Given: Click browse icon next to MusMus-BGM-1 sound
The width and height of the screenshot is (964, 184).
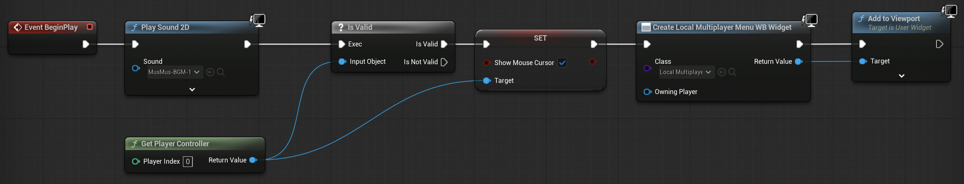Looking at the screenshot, I should [x=221, y=72].
